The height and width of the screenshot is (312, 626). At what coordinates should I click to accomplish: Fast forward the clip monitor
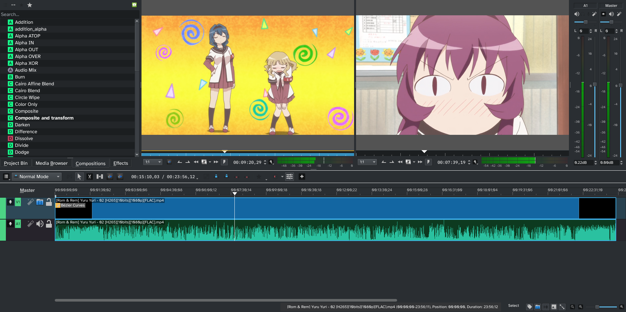[216, 162]
